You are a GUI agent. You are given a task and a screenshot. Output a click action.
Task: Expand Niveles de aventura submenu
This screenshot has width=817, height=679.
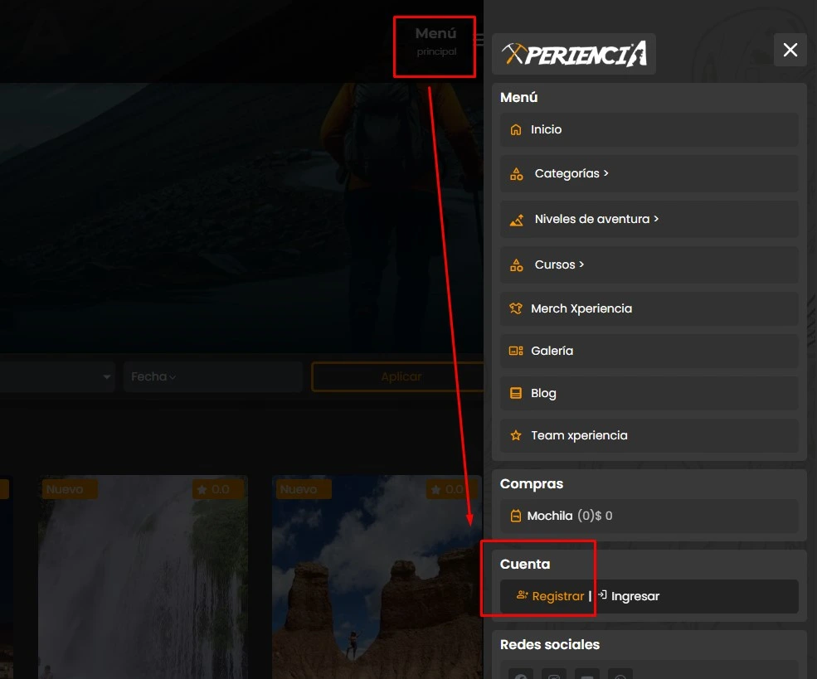pyautogui.click(x=596, y=219)
